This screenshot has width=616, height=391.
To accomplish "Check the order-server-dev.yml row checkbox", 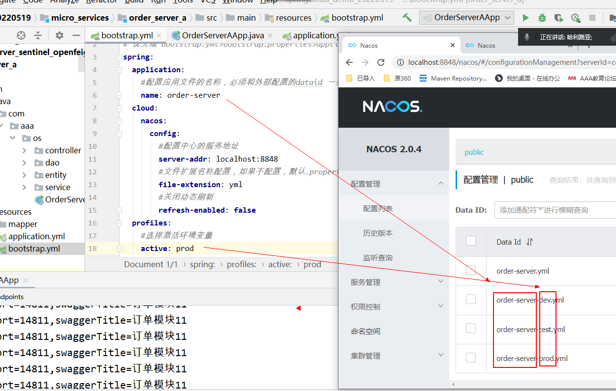I will pos(471,299).
